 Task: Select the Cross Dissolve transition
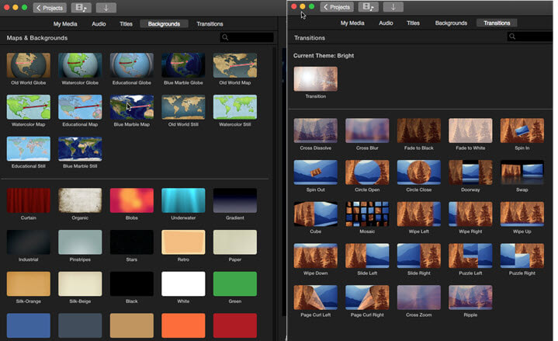click(x=315, y=130)
